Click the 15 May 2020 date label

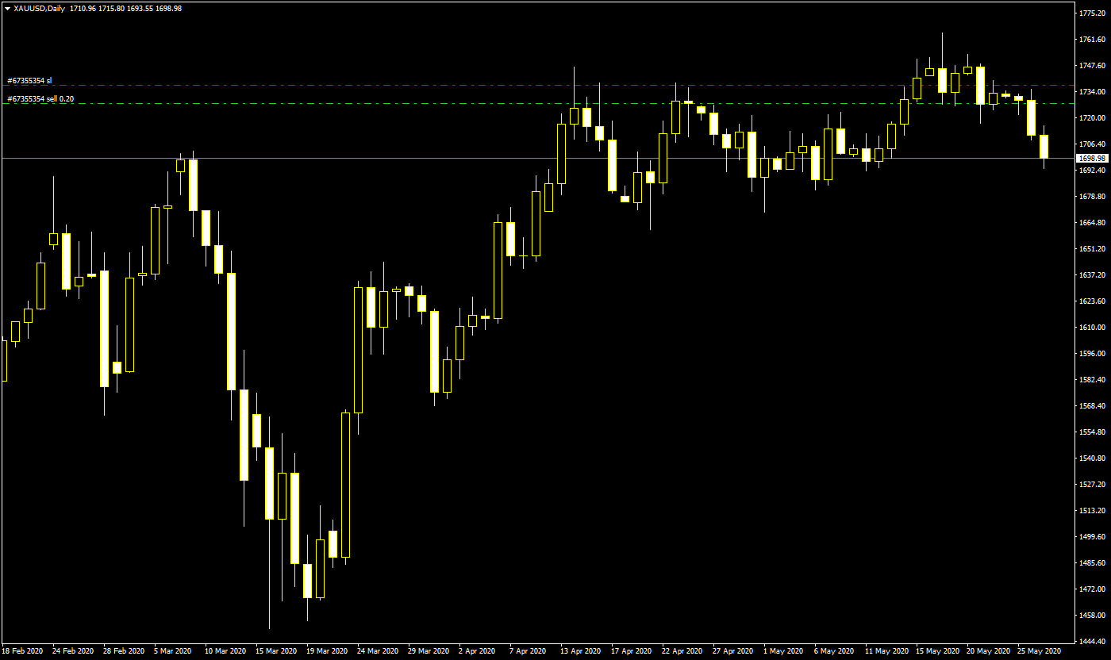pos(936,651)
